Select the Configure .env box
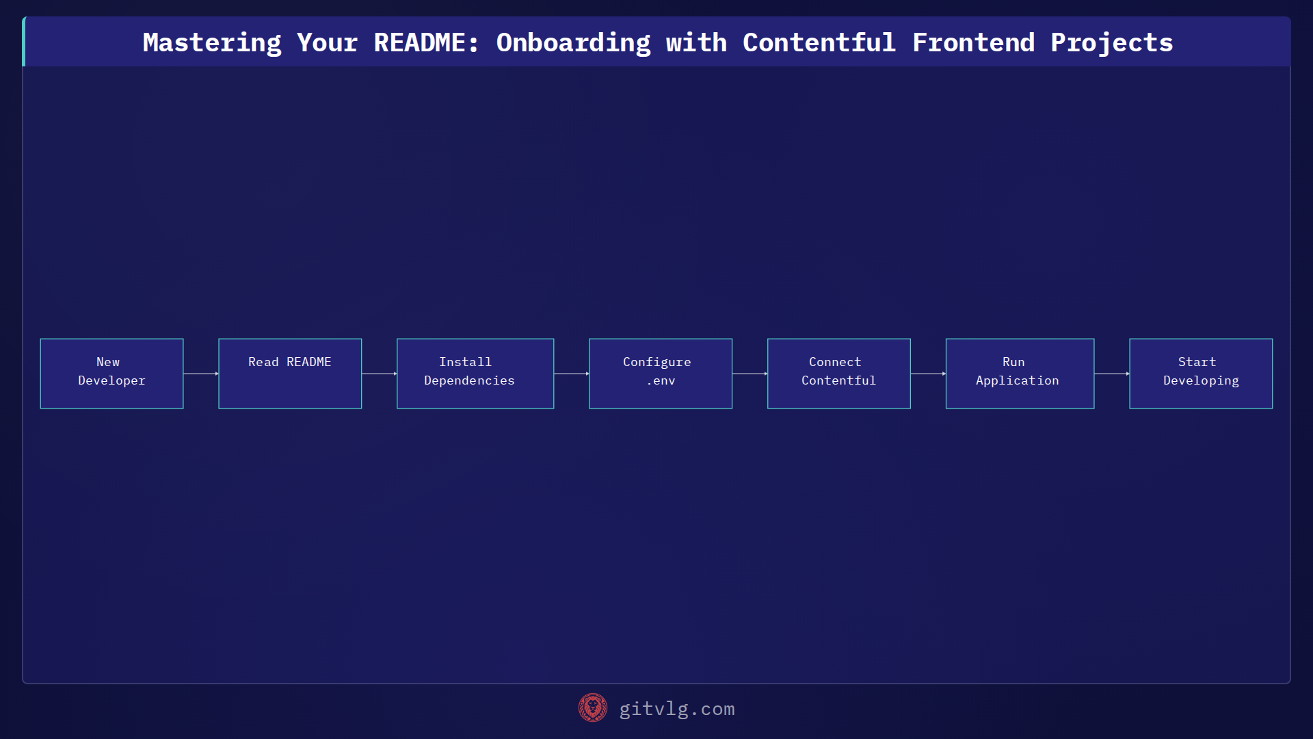This screenshot has height=739, width=1313. click(661, 374)
